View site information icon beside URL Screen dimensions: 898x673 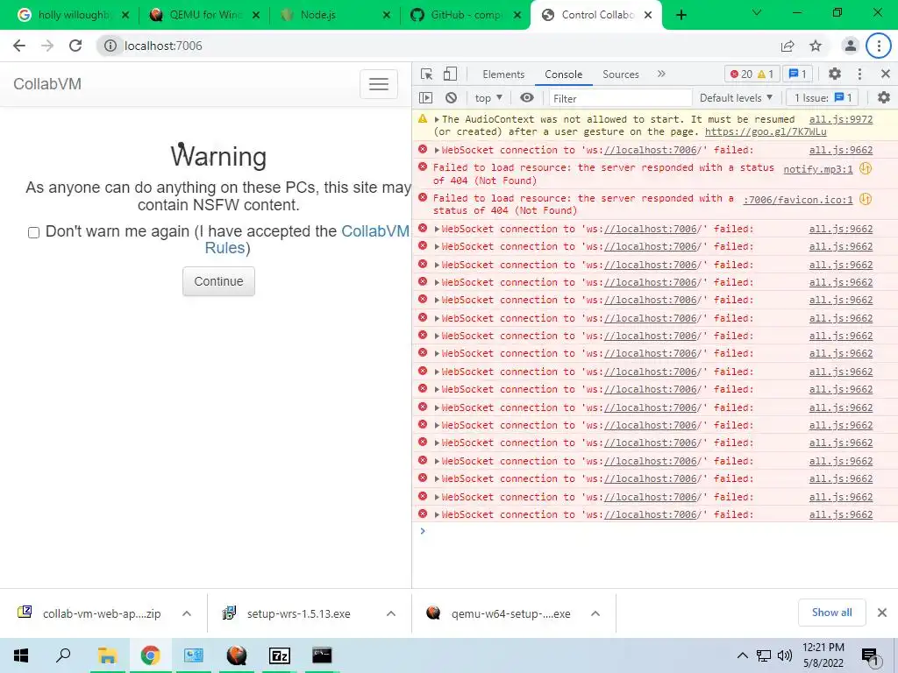[110, 46]
